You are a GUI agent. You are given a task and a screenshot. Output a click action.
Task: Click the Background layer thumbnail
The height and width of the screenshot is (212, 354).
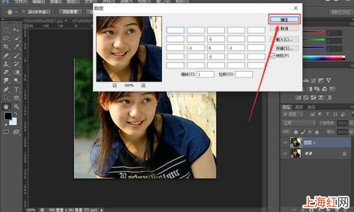[296, 153]
